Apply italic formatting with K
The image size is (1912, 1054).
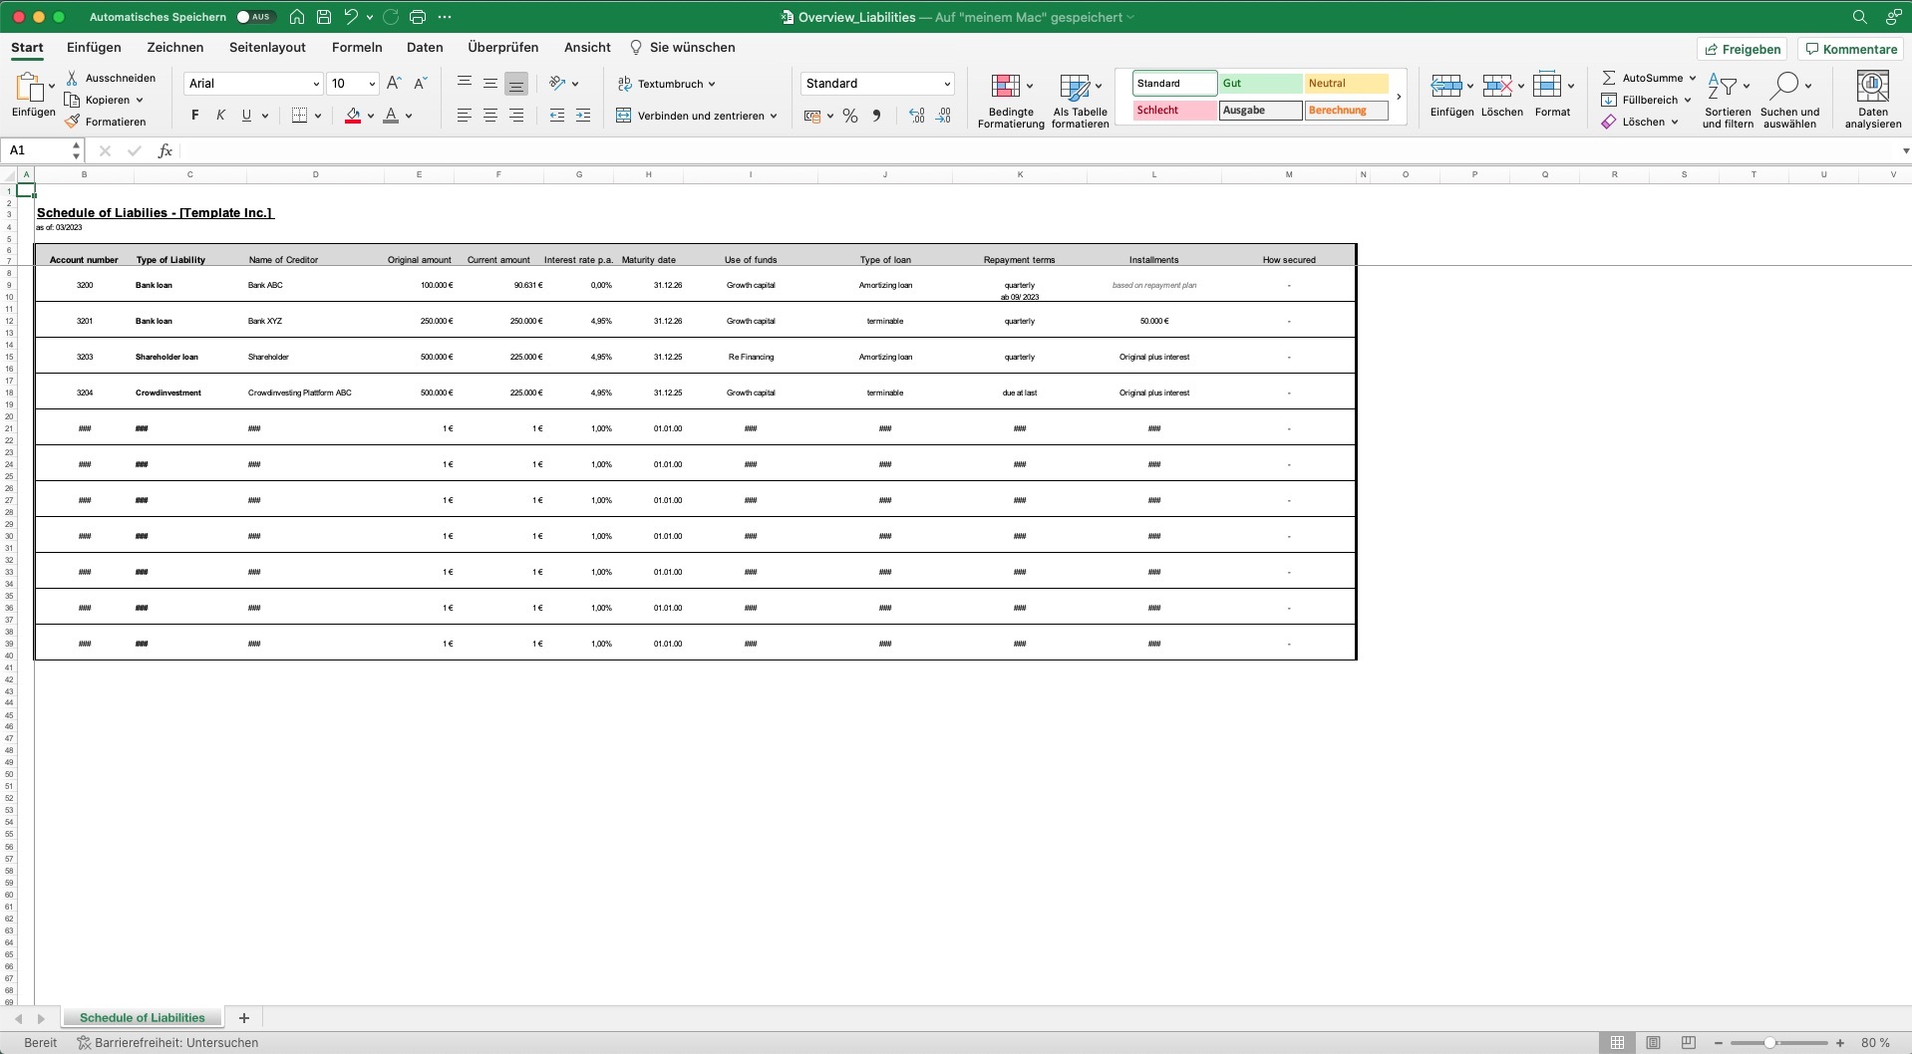(x=220, y=116)
